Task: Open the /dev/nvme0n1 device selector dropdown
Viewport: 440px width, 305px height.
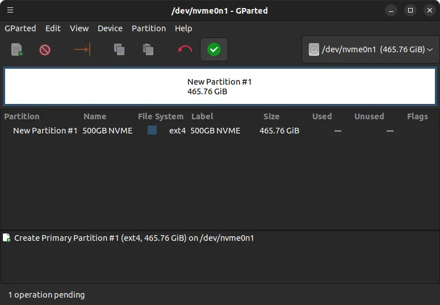Action: (x=370, y=49)
